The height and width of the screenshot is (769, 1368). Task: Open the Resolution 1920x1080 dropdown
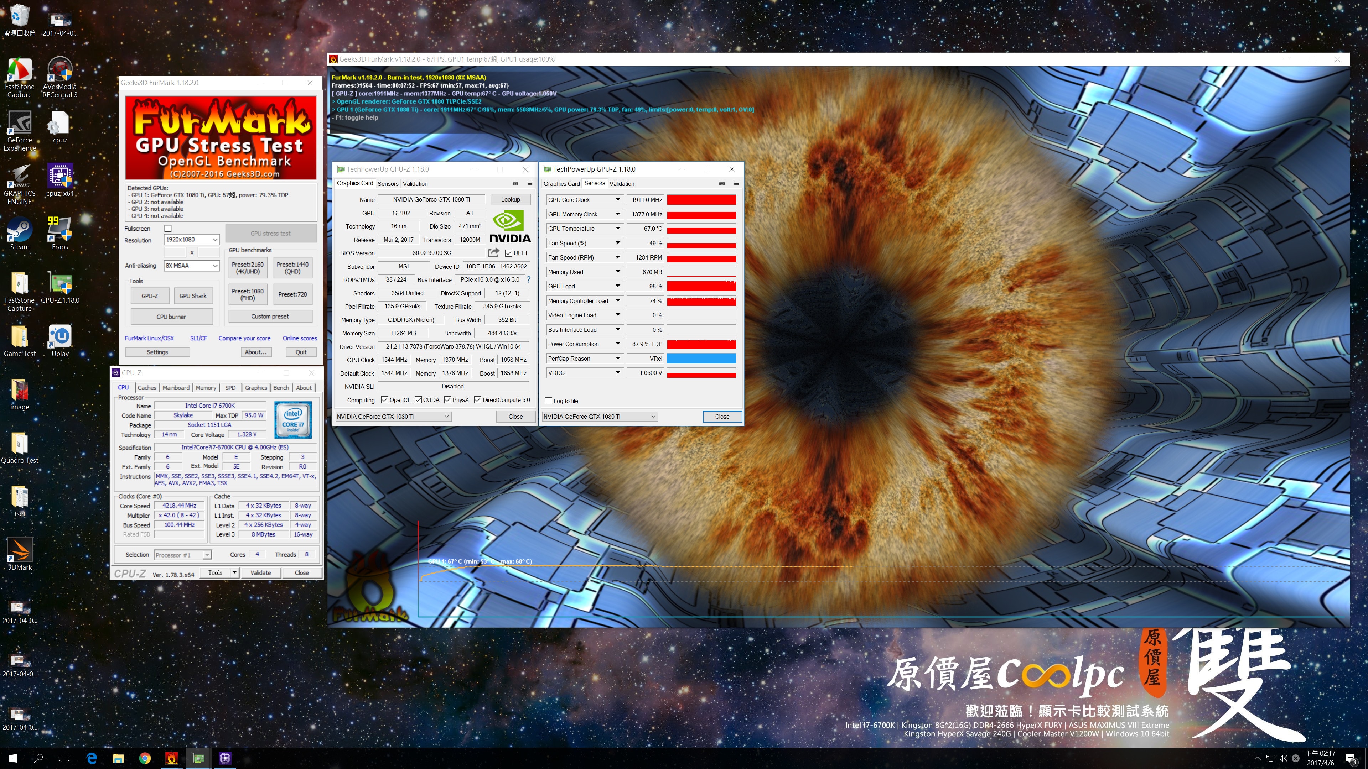(191, 239)
